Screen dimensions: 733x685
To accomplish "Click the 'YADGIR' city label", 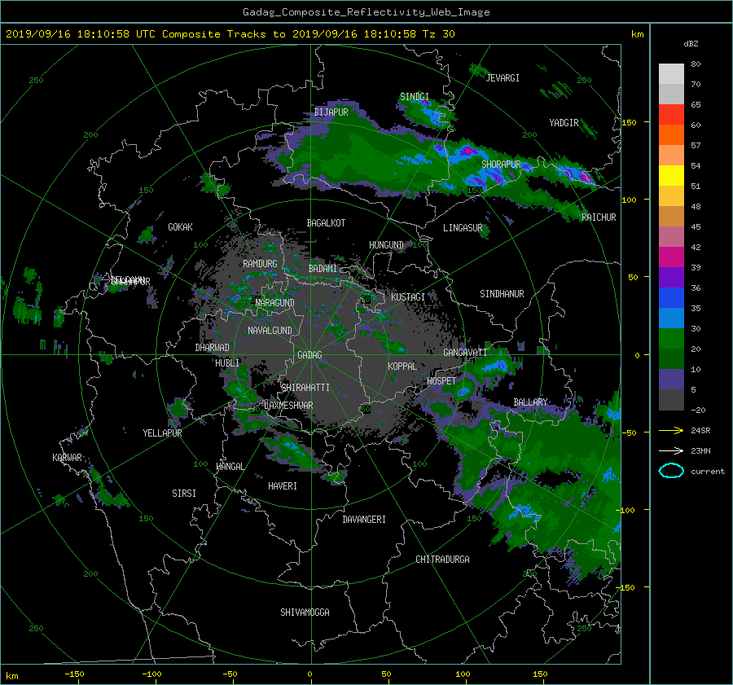I will [x=564, y=123].
